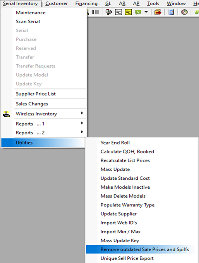Choose Mass Delete Models utility

(x=123, y=196)
